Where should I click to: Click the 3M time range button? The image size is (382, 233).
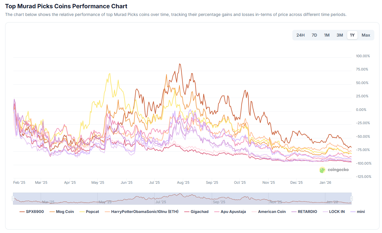click(339, 35)
